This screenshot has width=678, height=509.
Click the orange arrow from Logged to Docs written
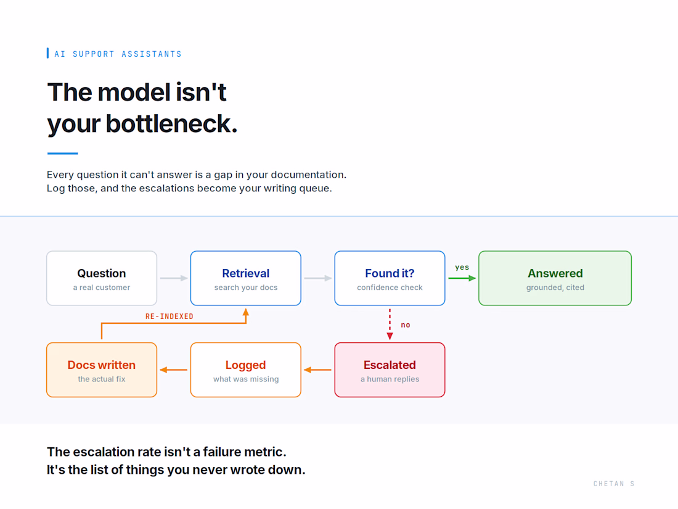tap(174, 370)
